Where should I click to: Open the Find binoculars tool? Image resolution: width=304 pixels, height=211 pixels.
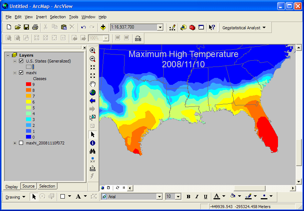(x=93, y=151)
